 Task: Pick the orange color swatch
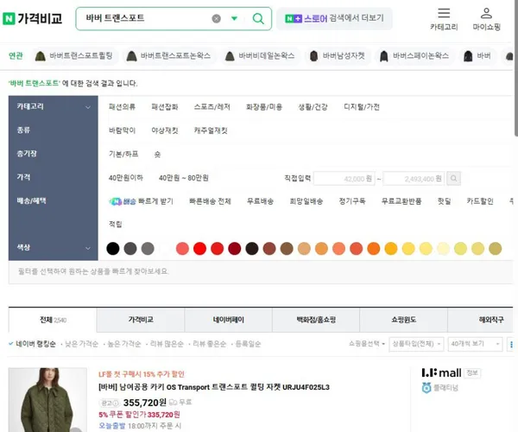pos(374,249)
